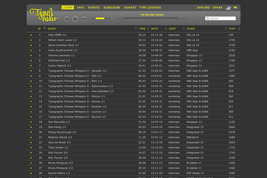This screenshot has width=267, height=178.
Task: Open the SUBSCRIBE page
Action: click(112, 8)
